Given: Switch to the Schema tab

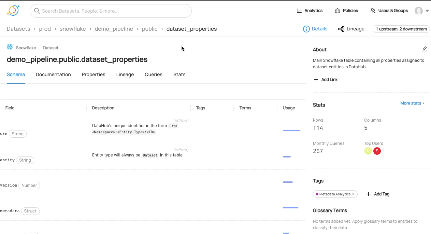Looking at the screenshot, I should pos(16,74).
